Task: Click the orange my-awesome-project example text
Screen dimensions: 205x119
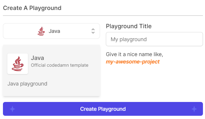Action: [133, 62]
